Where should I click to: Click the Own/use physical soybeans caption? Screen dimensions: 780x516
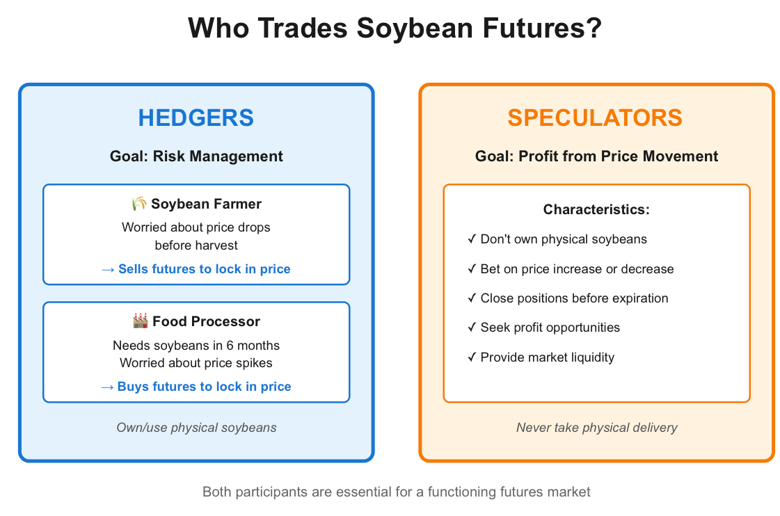[196, 428]
